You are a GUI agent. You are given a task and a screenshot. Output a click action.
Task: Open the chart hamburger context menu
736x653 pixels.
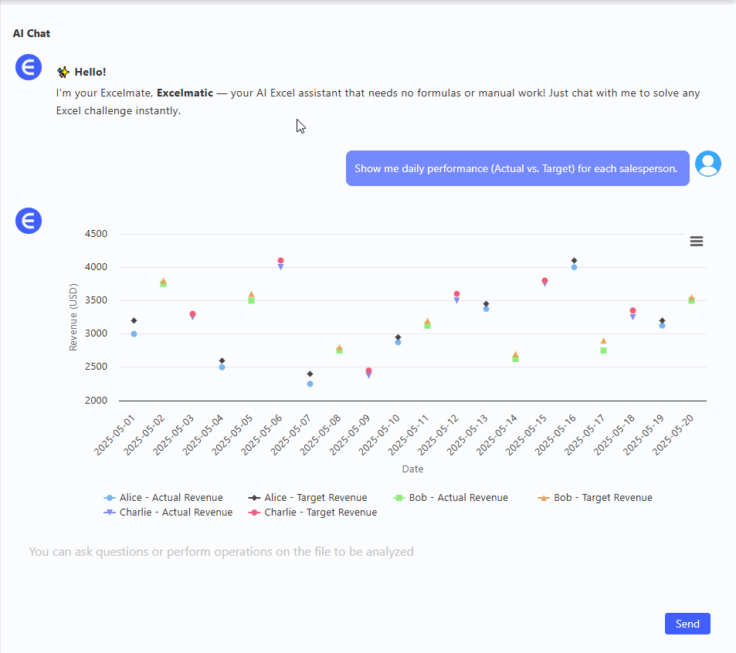point(696,241)
